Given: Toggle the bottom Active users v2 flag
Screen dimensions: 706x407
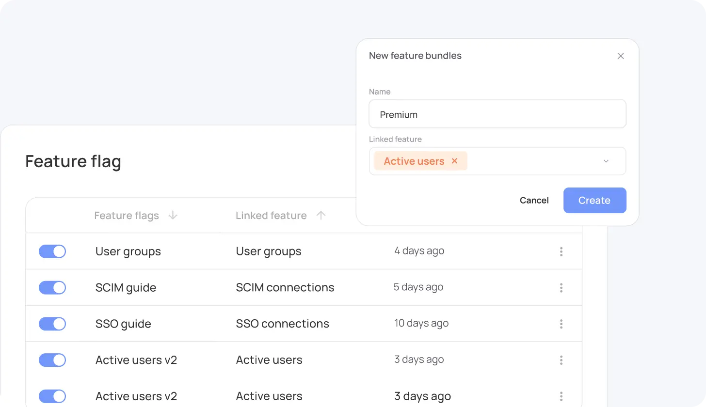Looking at the screenshot, I should [x=52, y=396].
